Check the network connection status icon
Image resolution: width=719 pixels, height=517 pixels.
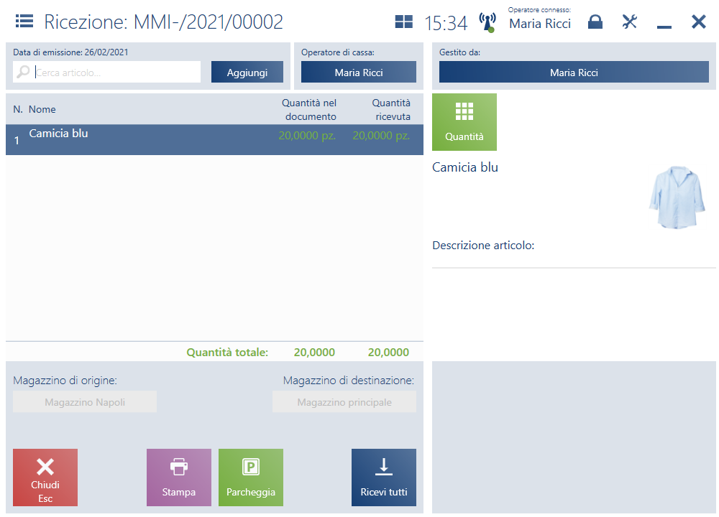click(x=487, y=22)
